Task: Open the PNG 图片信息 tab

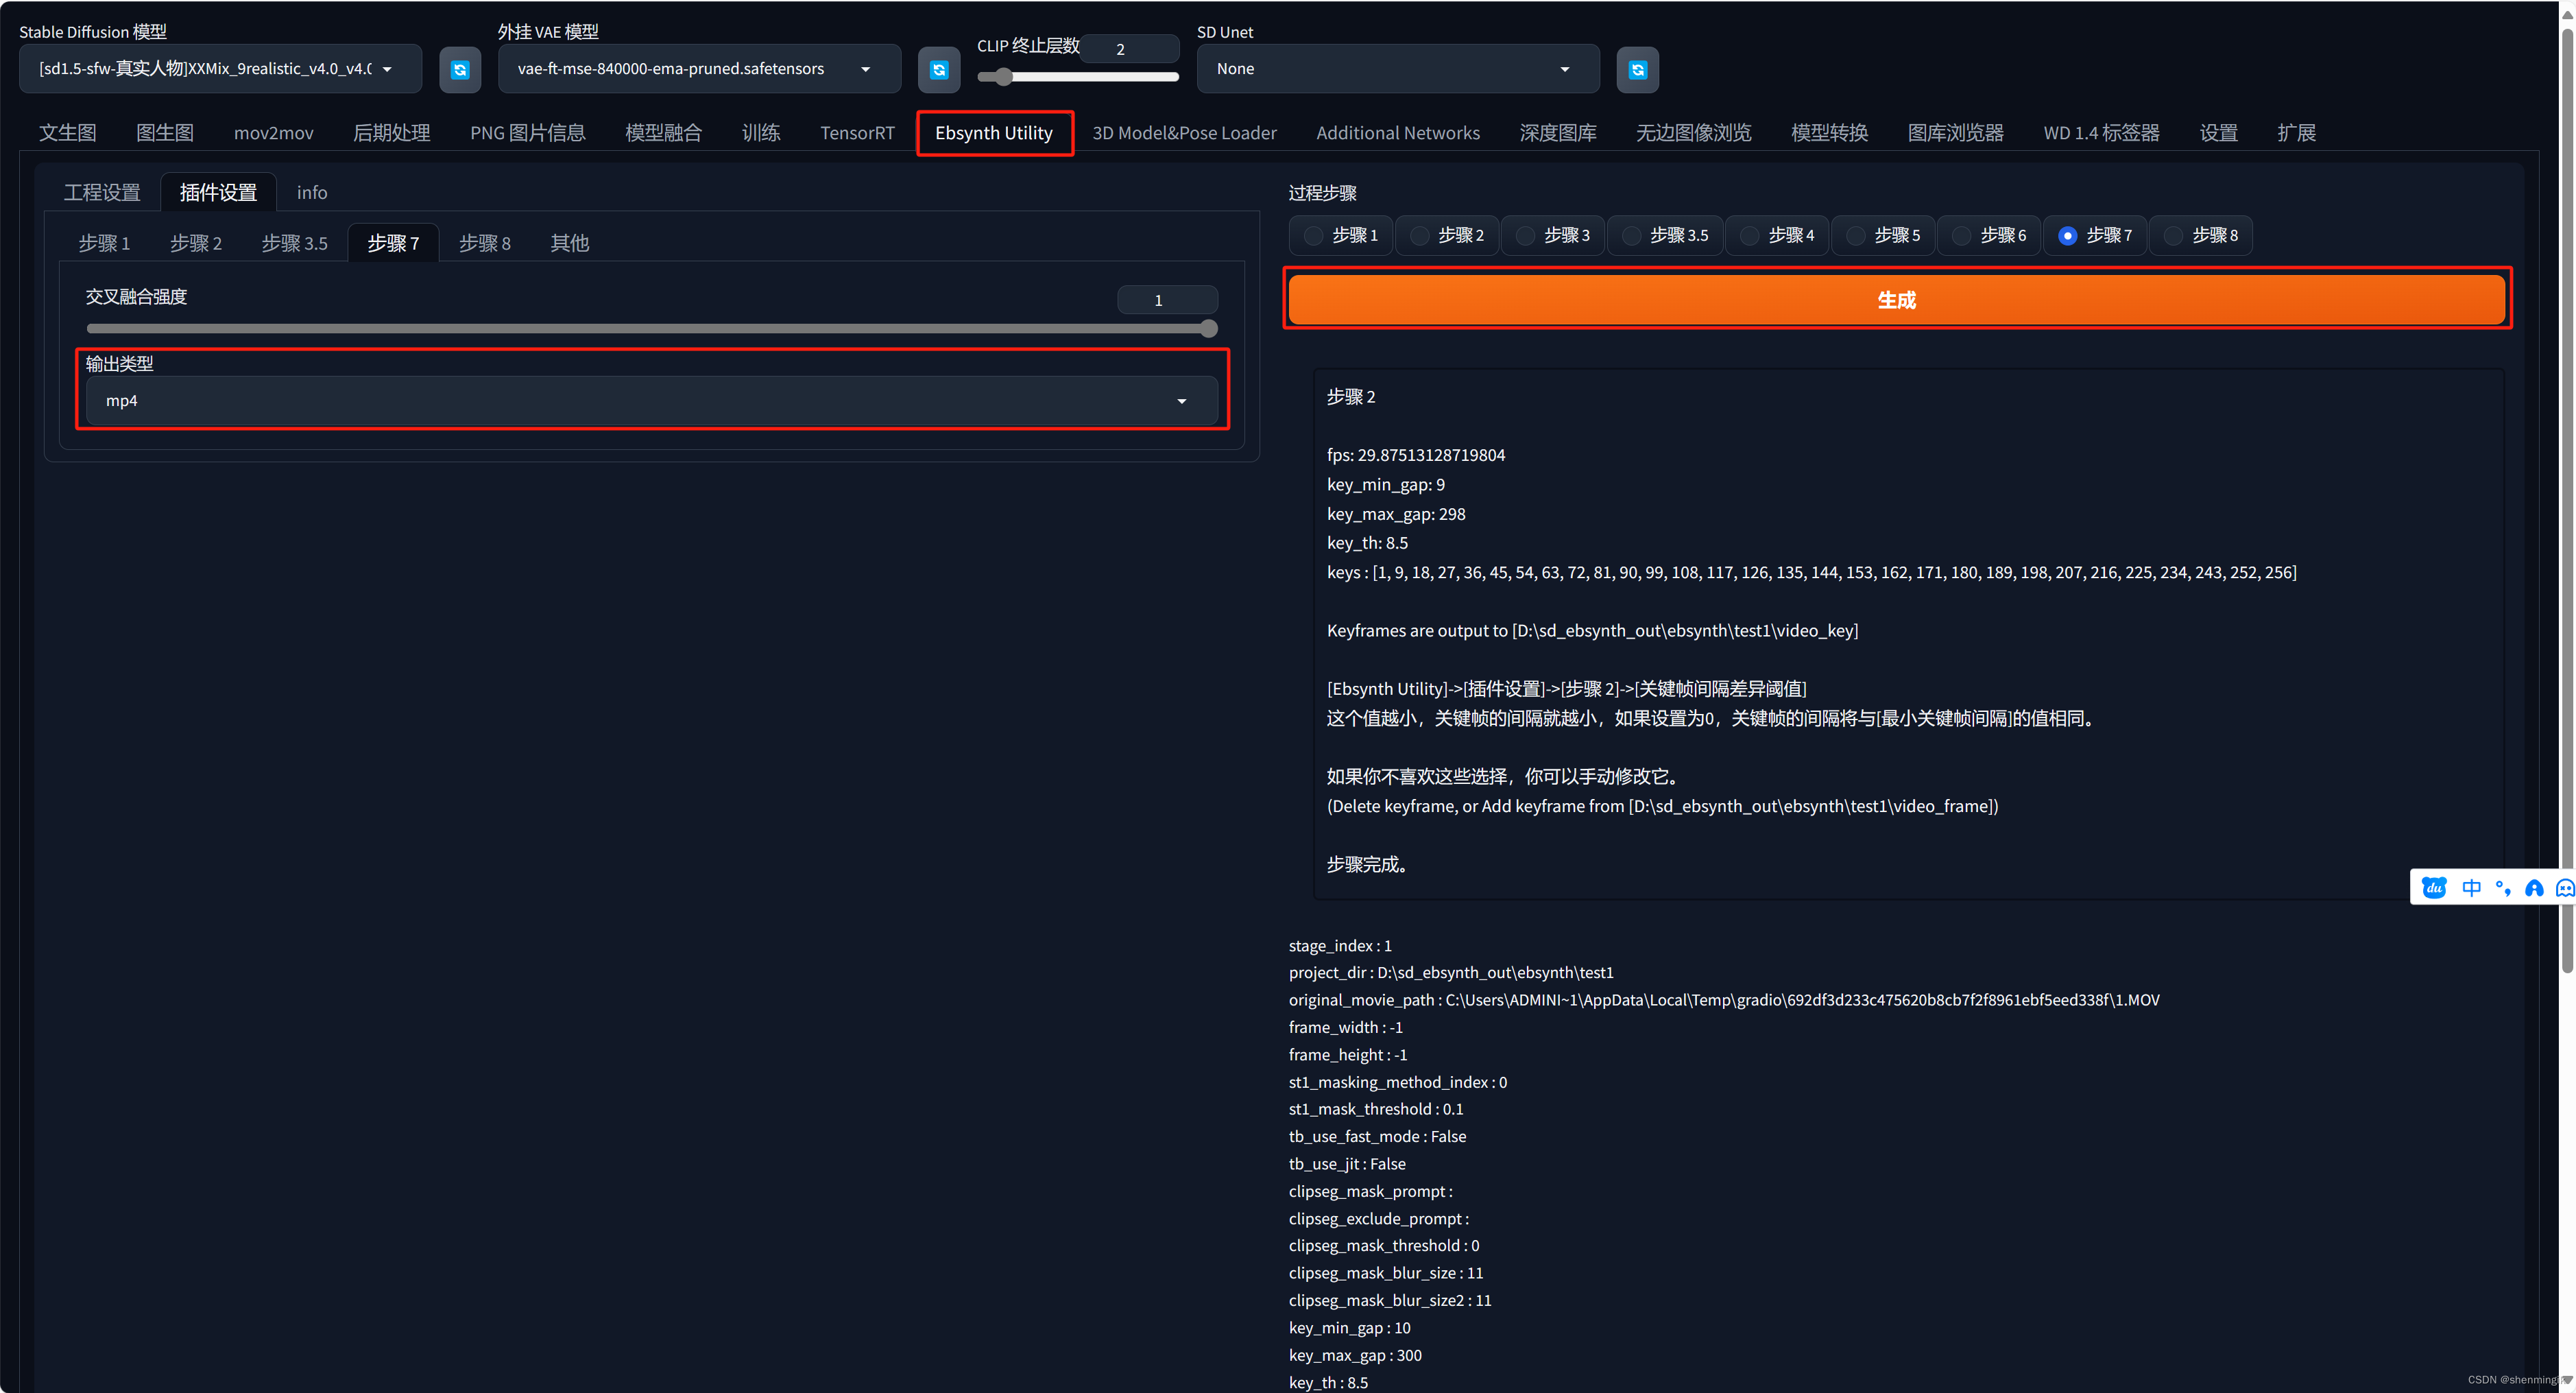Action: [x=528, y=133]
